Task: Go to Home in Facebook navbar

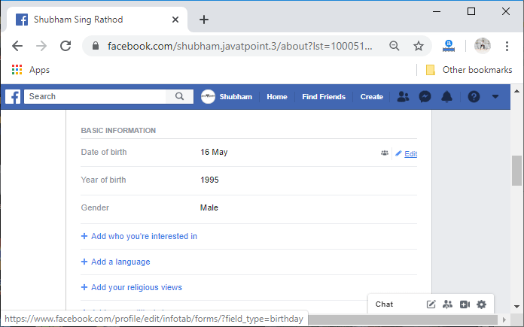Action: [x=277, y=97]
